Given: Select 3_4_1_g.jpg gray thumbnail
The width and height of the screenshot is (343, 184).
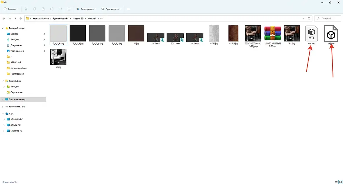Looking at the screenshot, I should click(97, 33).
